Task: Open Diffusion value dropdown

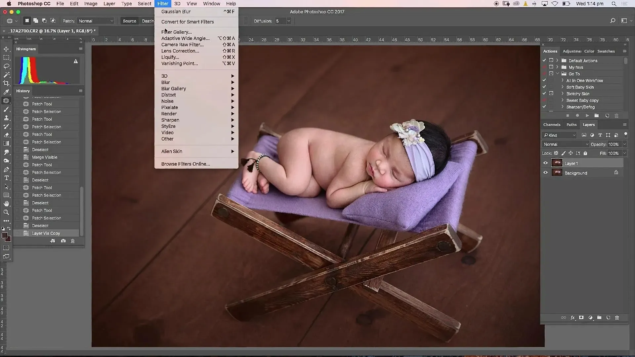Action: click(x=289, y=21)
